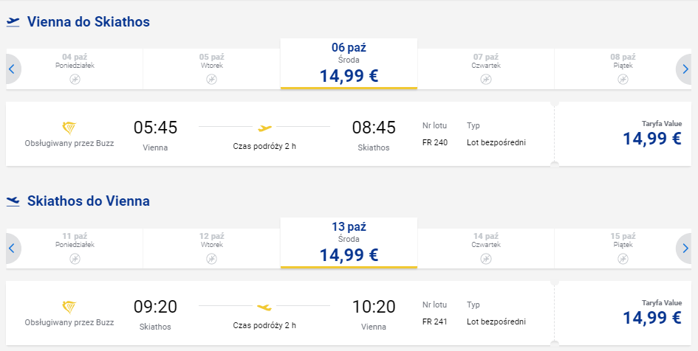
Task: Show later return dates with right arrow
Action: (x=685, y=249)
